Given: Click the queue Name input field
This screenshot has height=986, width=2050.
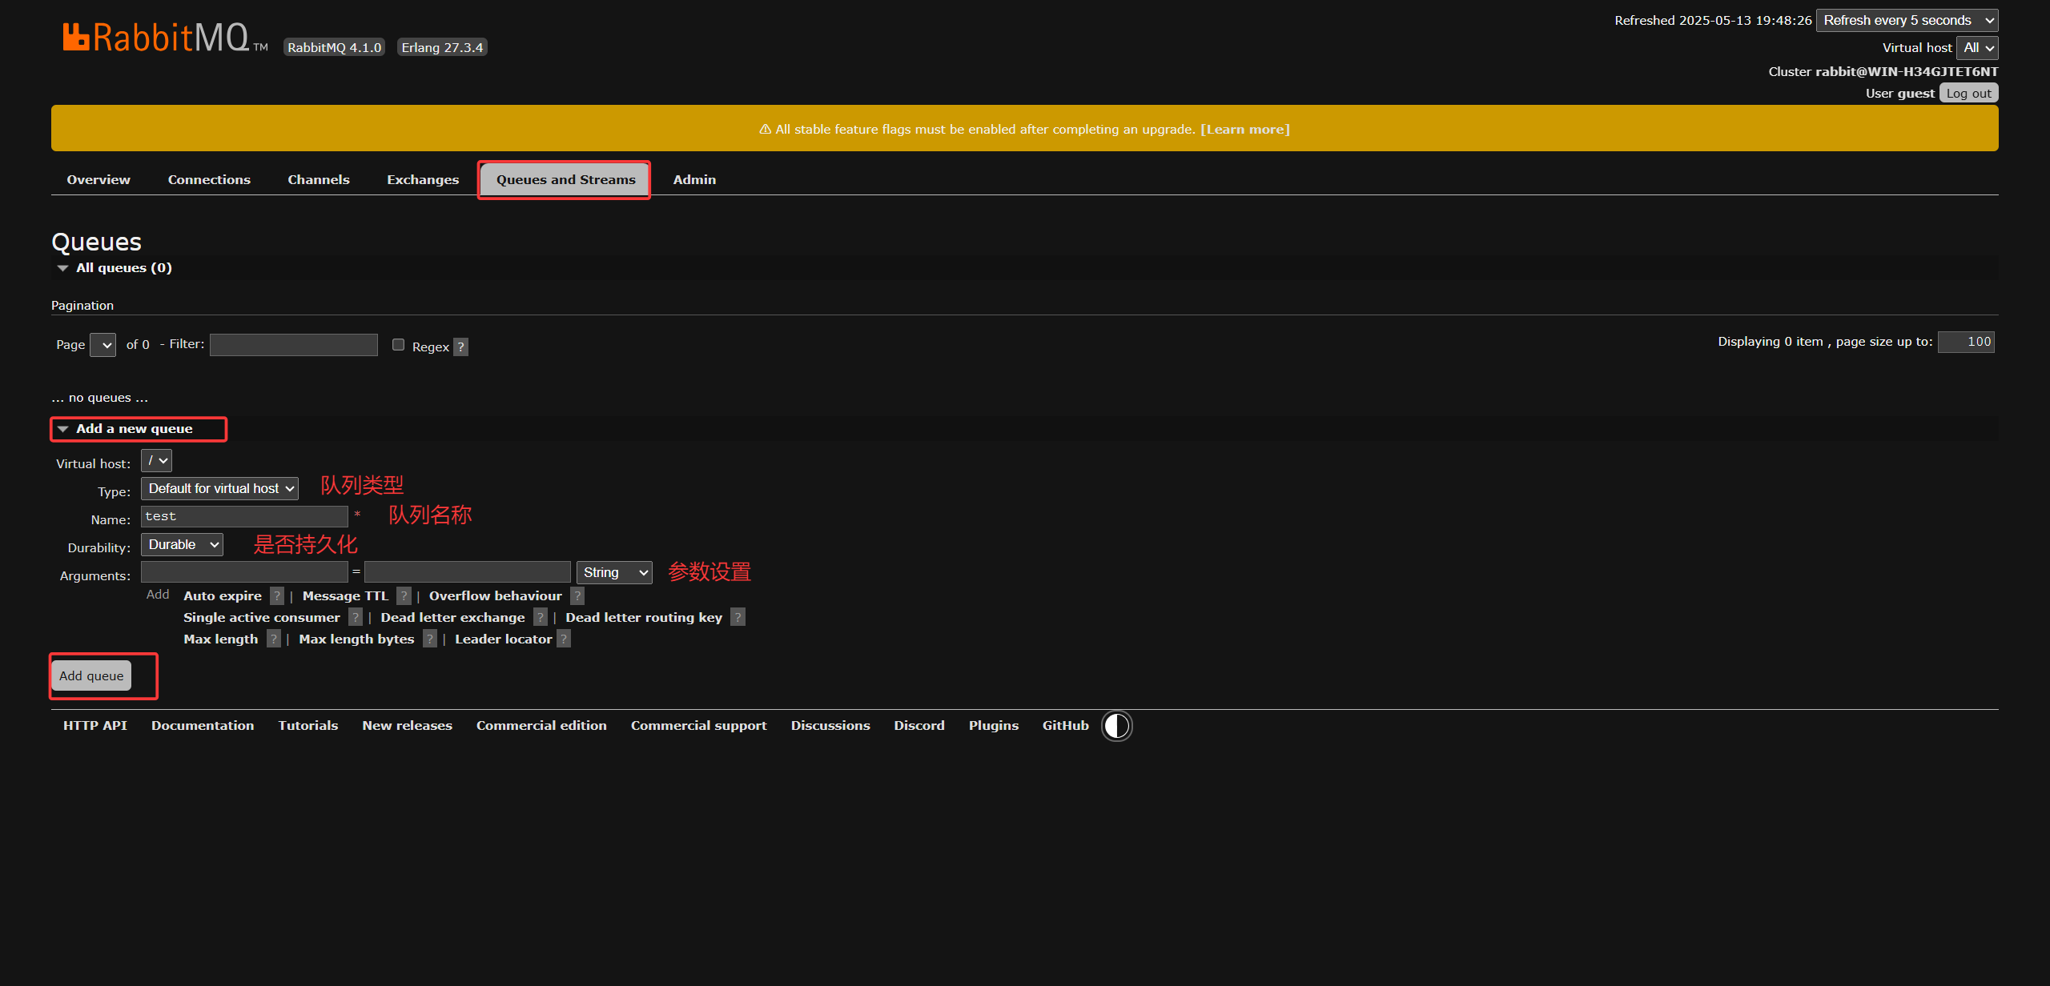Looking at the screenshot, I should coord(243,516).
